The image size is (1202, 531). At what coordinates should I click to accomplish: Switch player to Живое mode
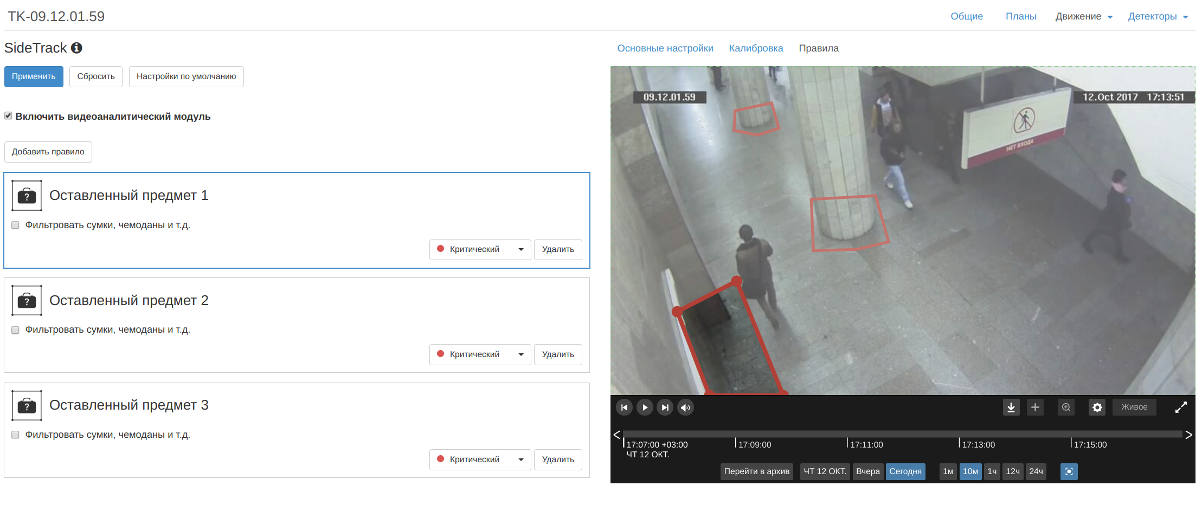pyautogui.click(x=1134, y=407)
